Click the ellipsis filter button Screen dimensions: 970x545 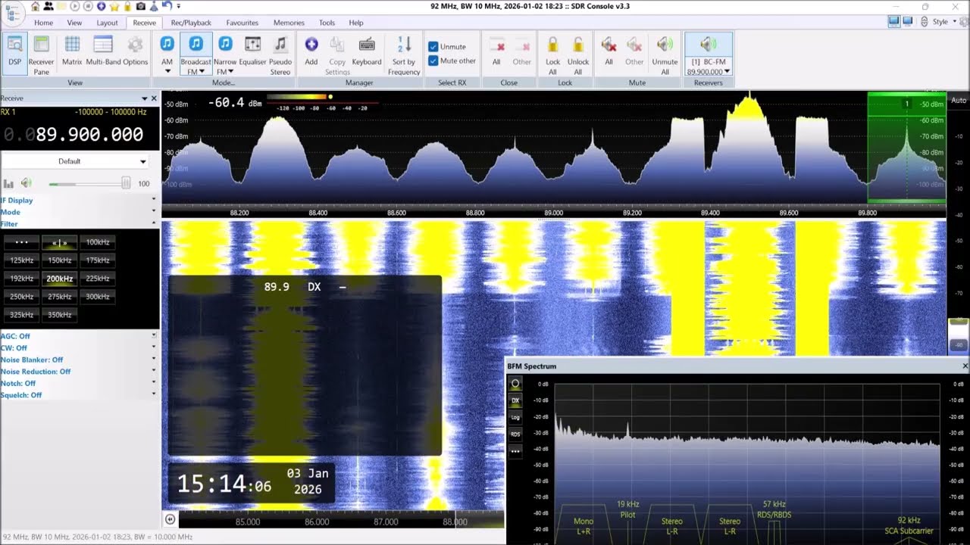point(22,242)
